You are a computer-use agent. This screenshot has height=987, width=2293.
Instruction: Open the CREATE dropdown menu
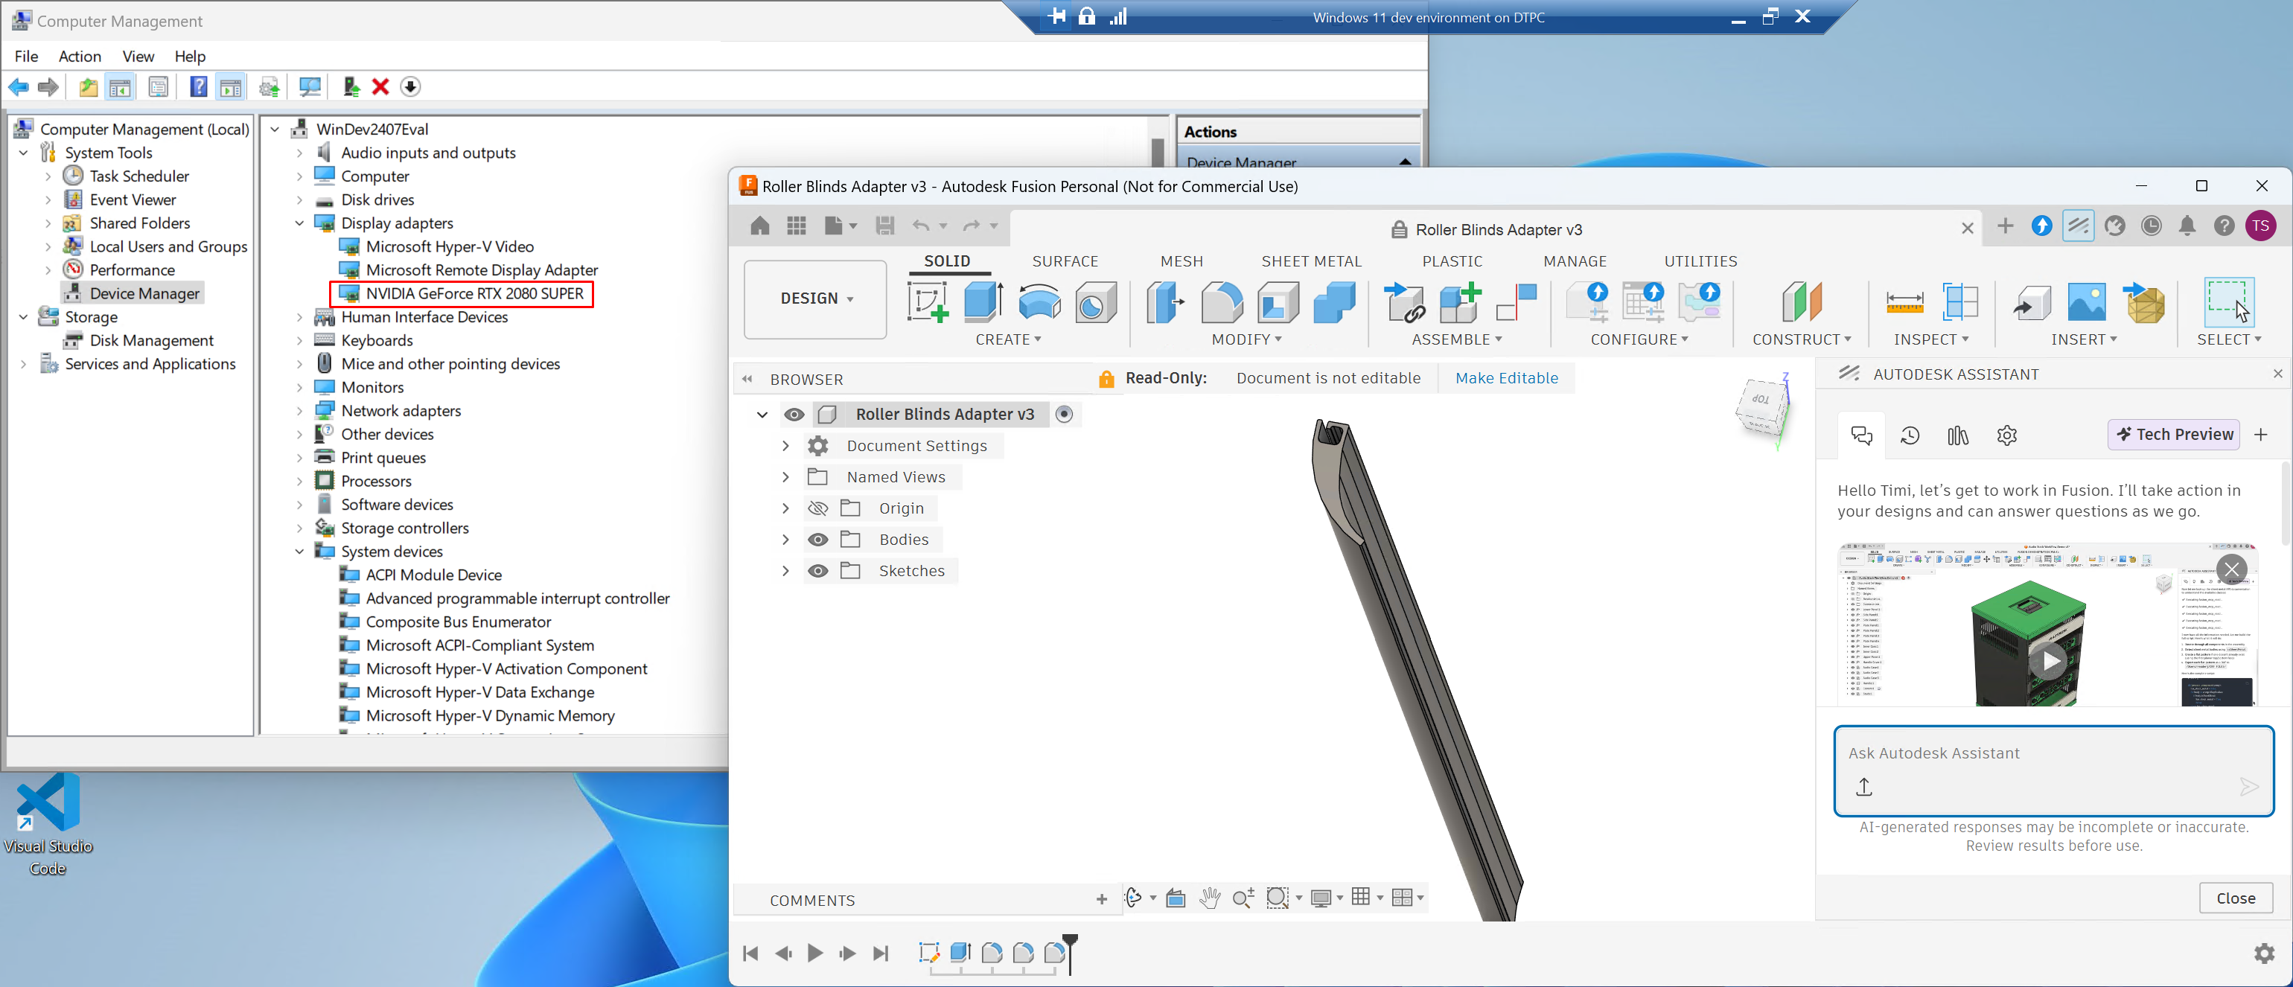[1007, 340]
